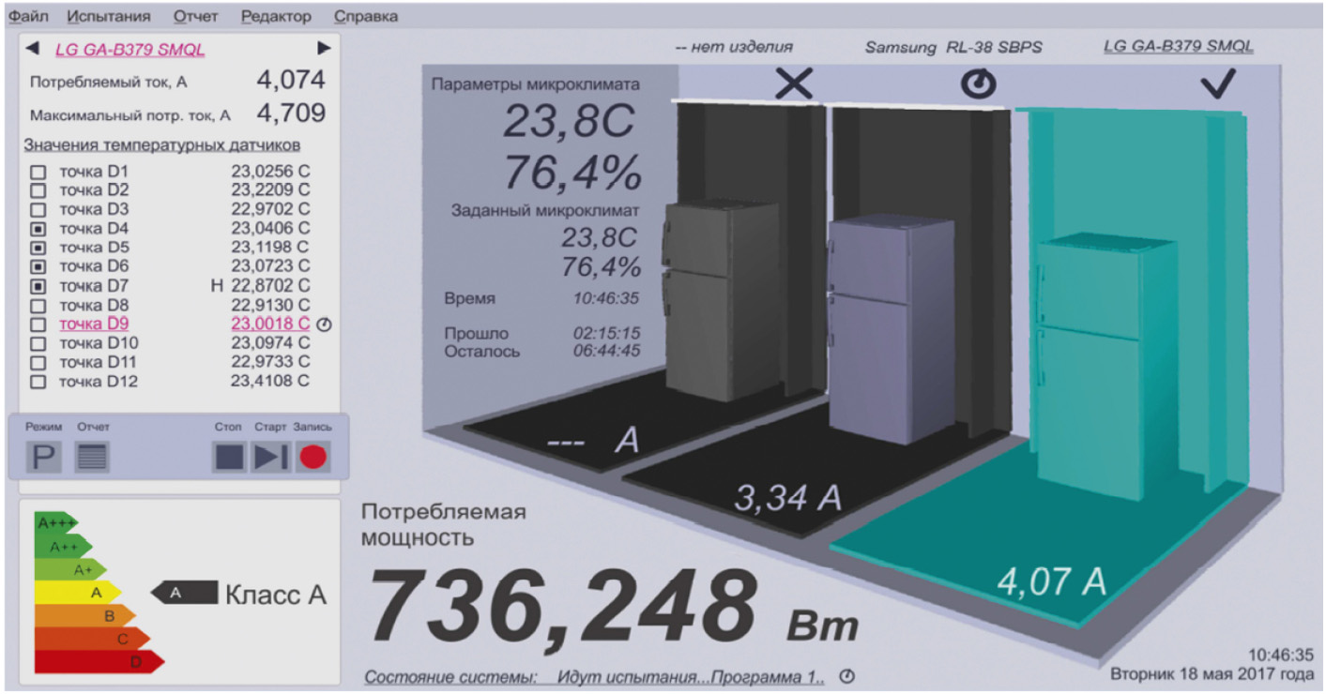The width and height of the screenshot is (1326, 694).
Task: Click the elapsed time 02:15:15
Action: pos(607,333)
